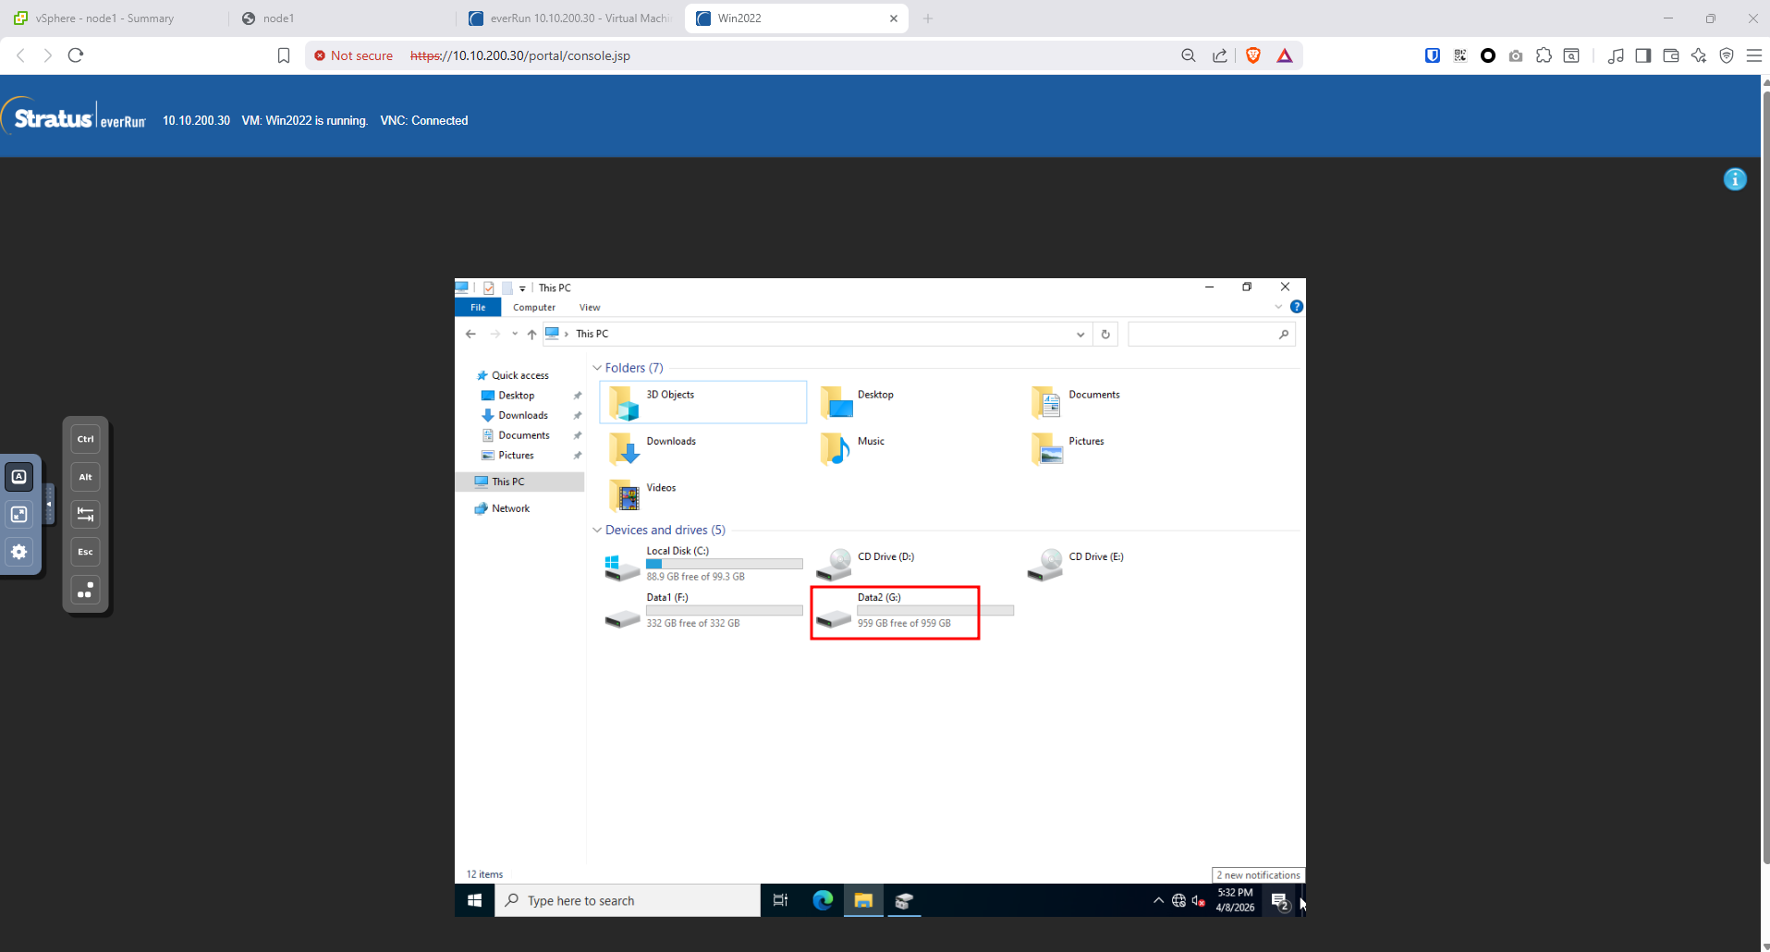Click the Bitwarden extension icon
Screen dimensions: 1770x952
click(1432, 55)
